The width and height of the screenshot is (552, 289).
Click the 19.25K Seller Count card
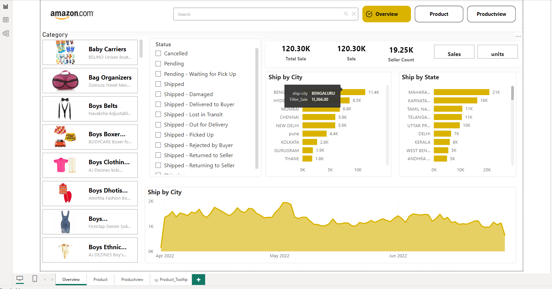[401, 54]
